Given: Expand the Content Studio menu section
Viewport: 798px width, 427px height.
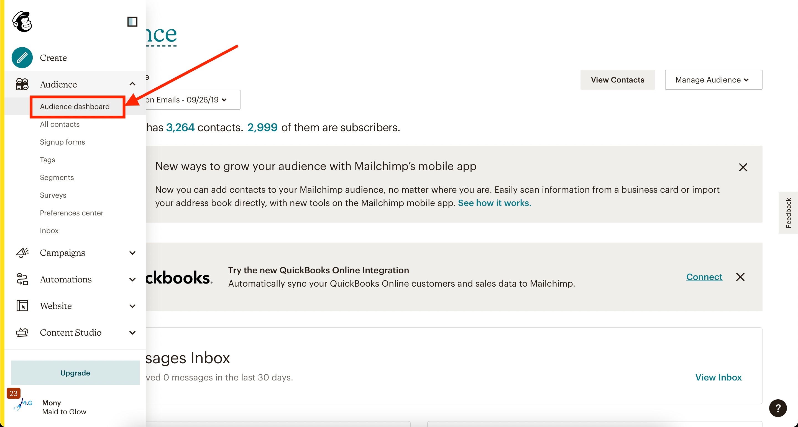Looking at the screenshot, I should [132, 333].
